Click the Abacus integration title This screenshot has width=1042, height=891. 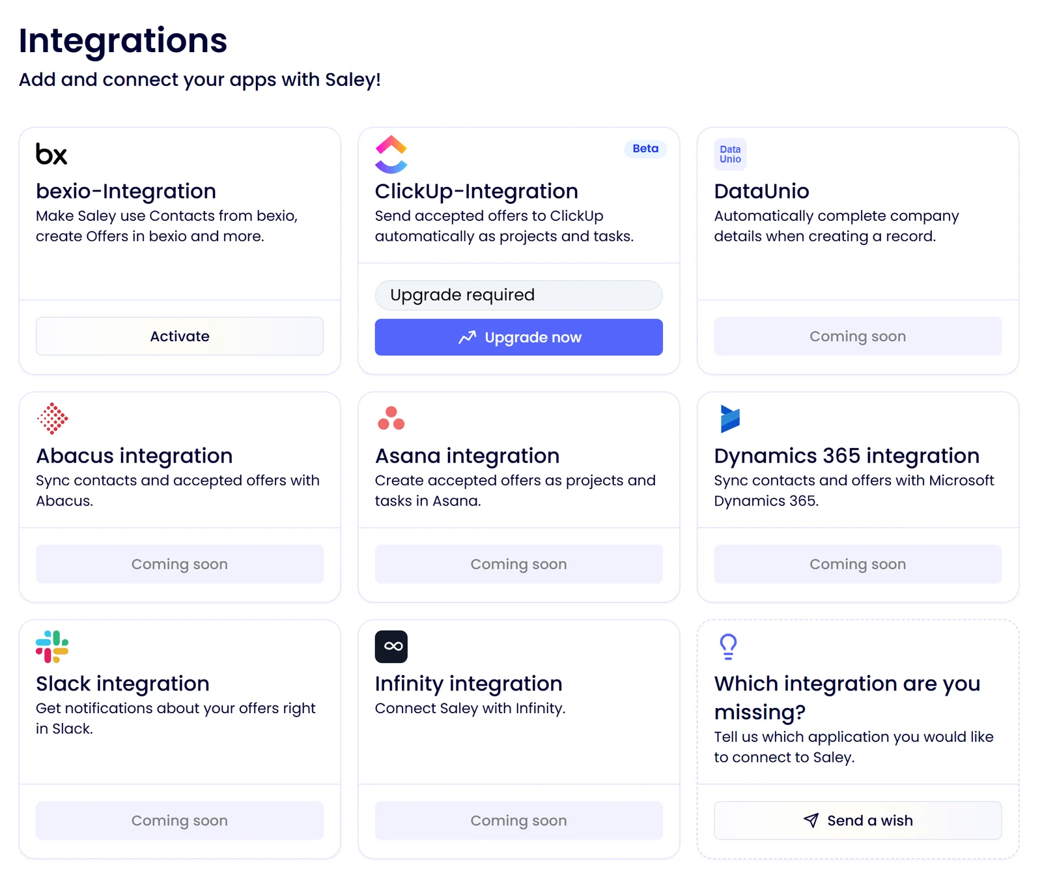pos(134,456)
